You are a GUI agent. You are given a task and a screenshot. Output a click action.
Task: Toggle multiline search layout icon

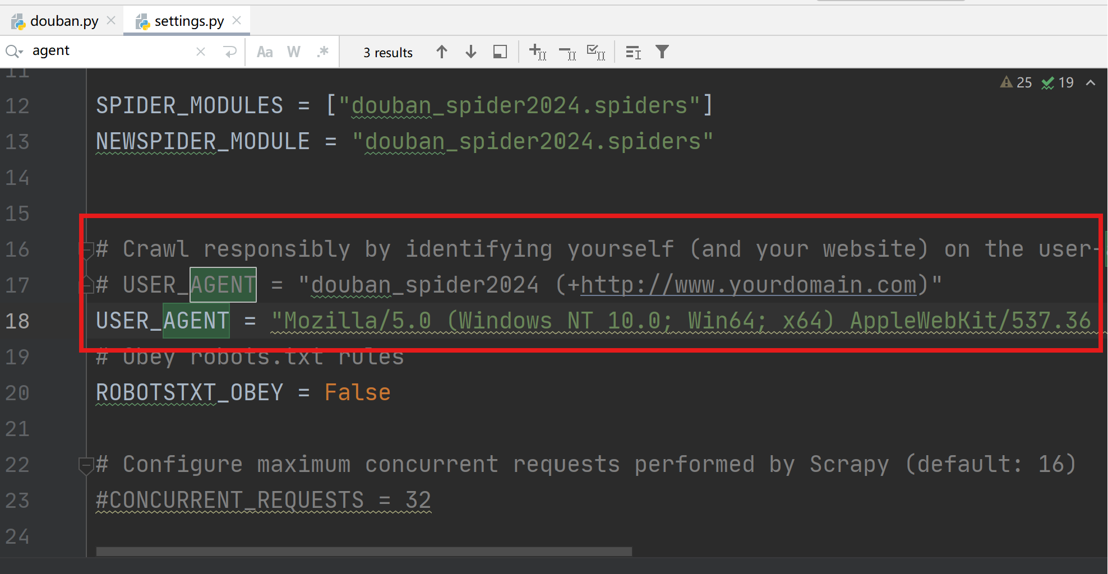pyautogui.click(x=634, y=52)
